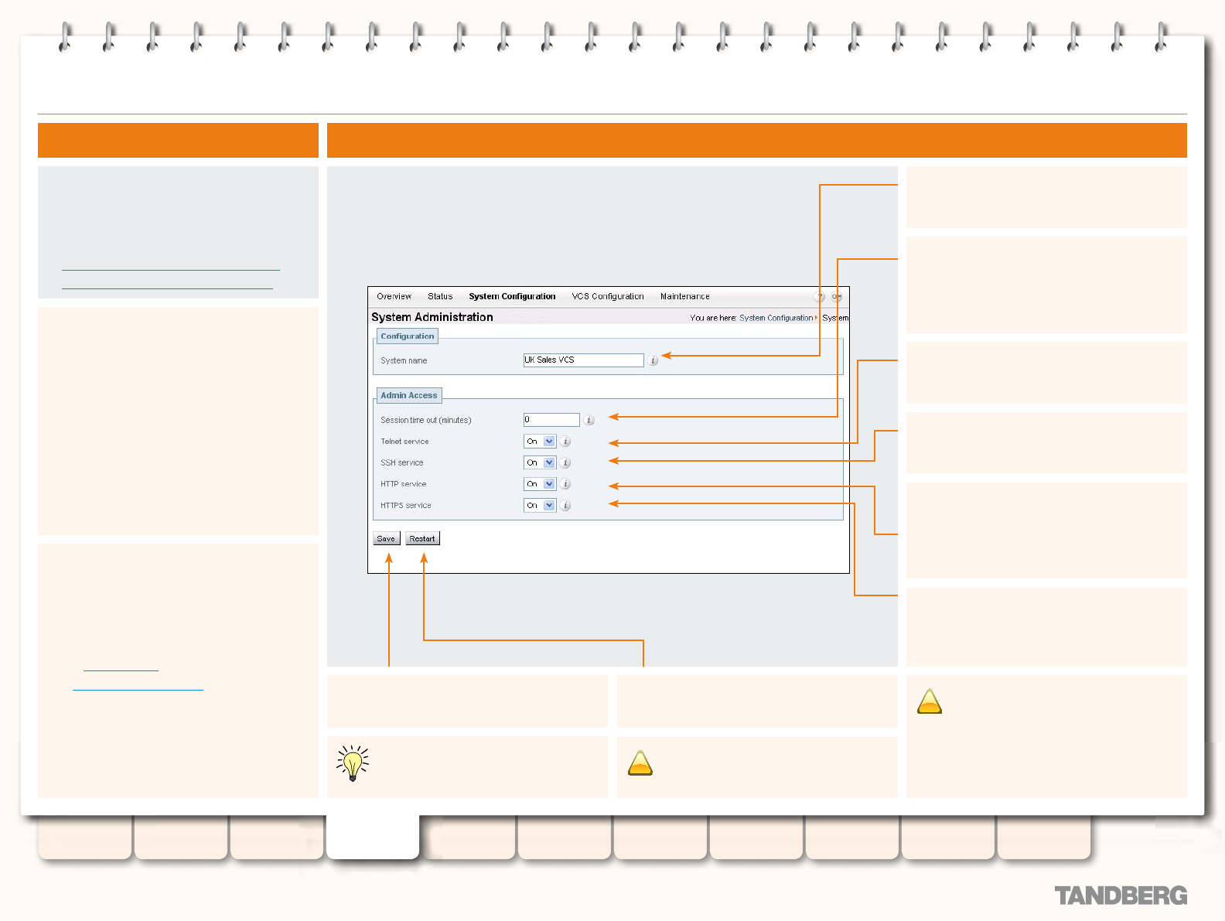Click the help question mark icon
This screenshot has width=1225, height=921.
point(820,297)
